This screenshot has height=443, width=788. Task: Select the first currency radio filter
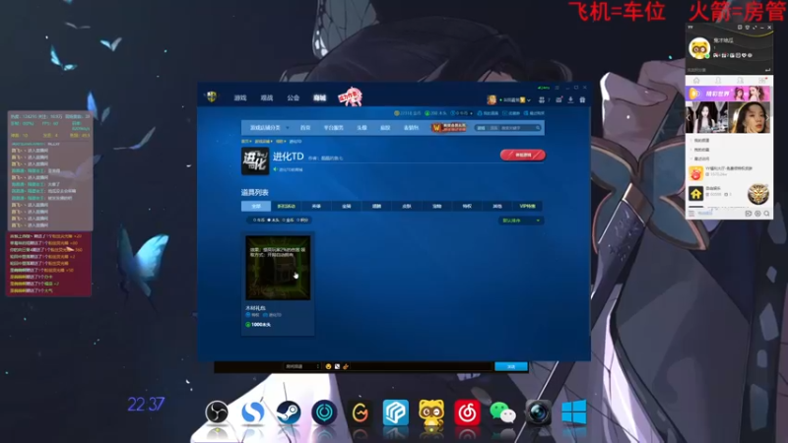(x=255, y=220)
